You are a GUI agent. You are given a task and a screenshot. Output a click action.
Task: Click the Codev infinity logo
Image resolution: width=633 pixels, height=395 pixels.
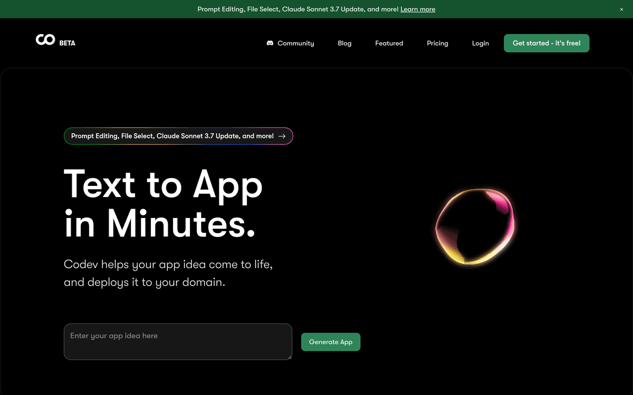pos(45,40)
